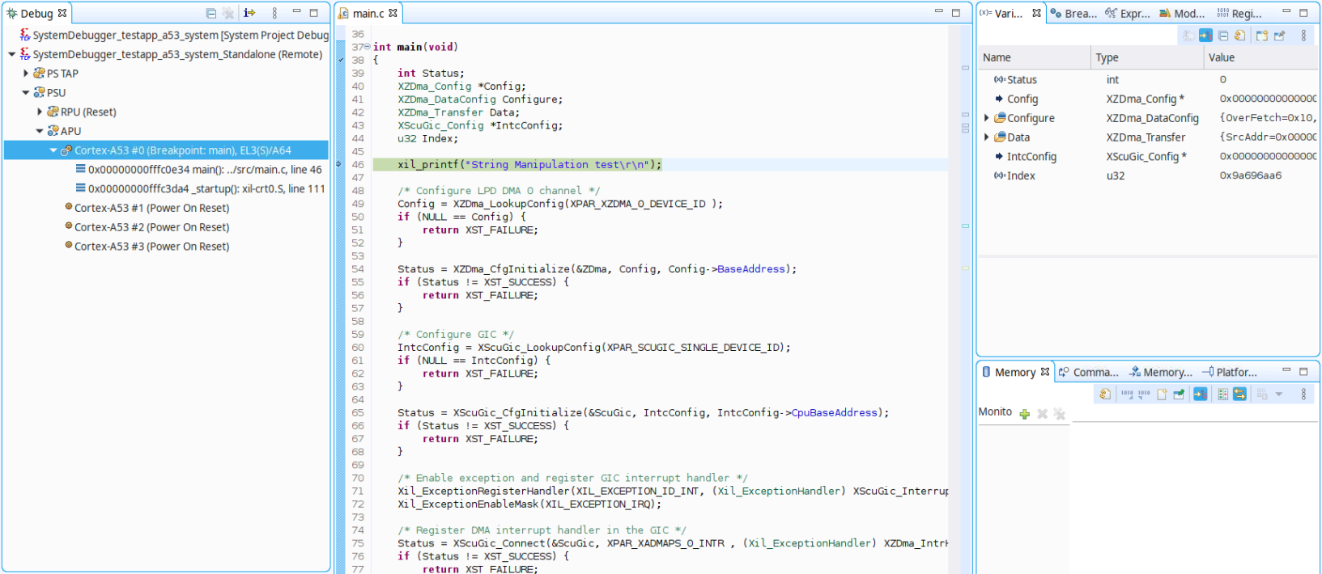Open the Registers tab
This screenshot has height=574, width=1322.
1239,14
